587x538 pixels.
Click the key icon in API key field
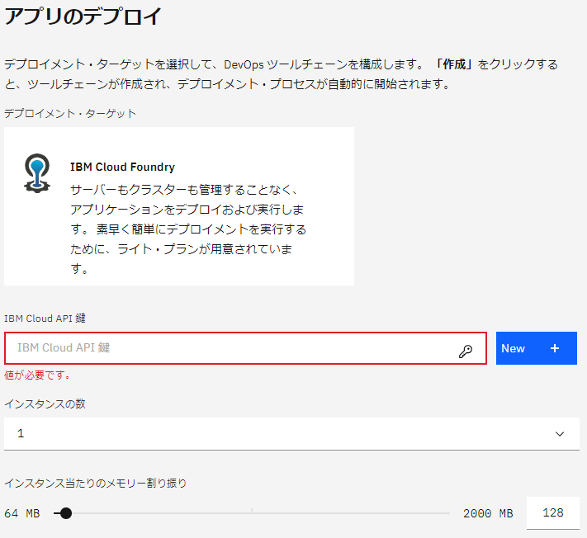pyautogui.click(x=466, y=351)
